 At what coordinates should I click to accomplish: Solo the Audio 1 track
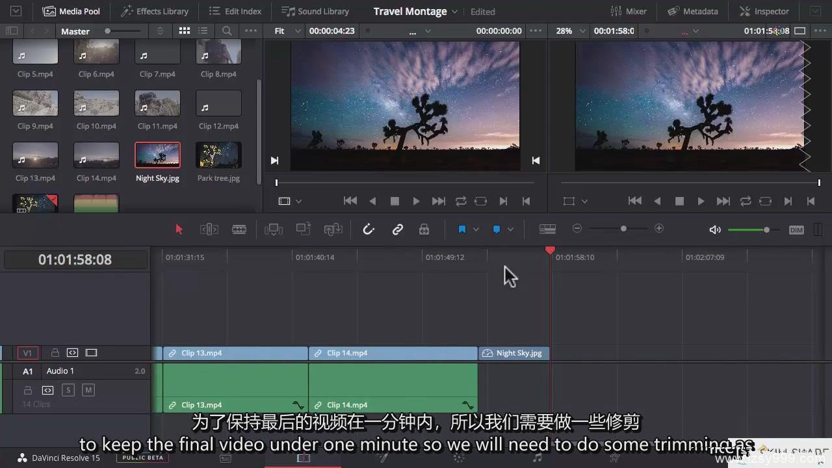tap(68, 390)
